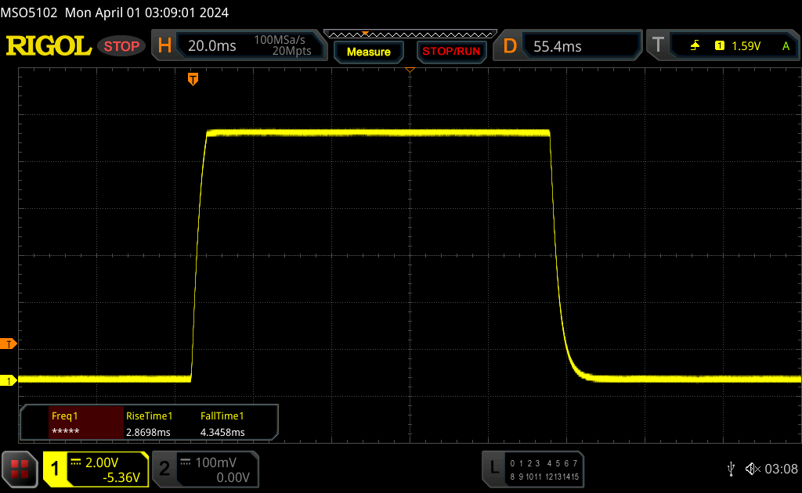Open the 1.59V trigger level setting
This screenshot has height=493, width=802.
(746, 46)
